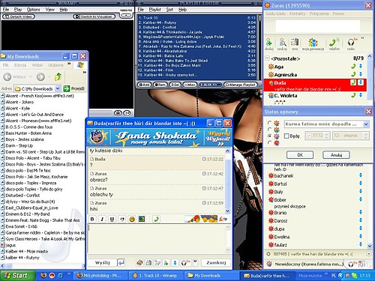Screen dimensions: 375x281
Task: Select Kaliber 44 - Film track in playlist
Action: click(196, 70)
